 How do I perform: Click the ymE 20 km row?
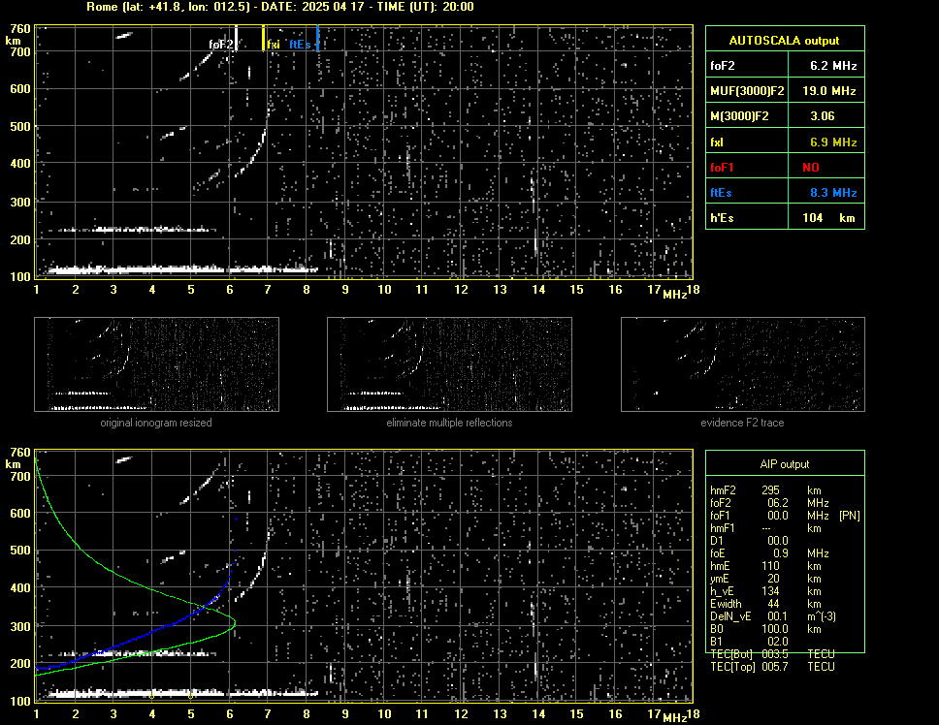[765, 579]
